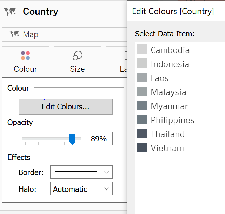
Task: Open the Map mark type dropdown
Action: [x=65, y=34]
